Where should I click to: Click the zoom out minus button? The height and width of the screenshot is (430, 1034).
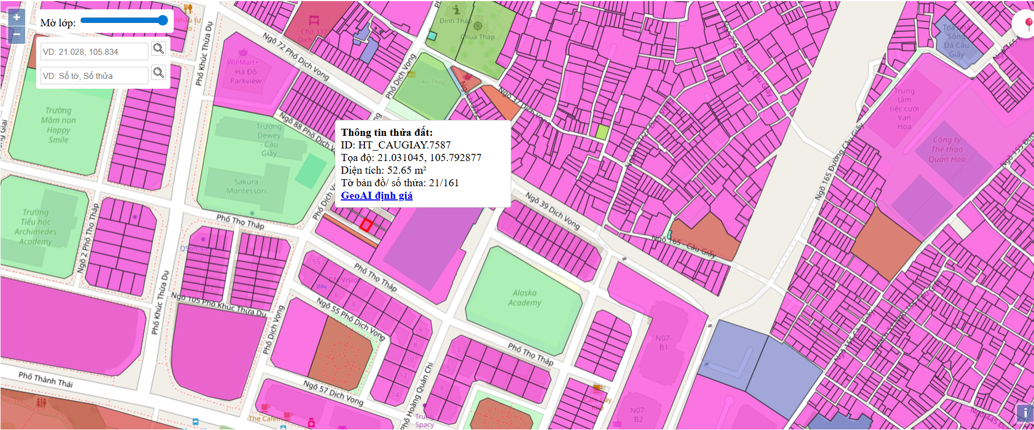16,35
